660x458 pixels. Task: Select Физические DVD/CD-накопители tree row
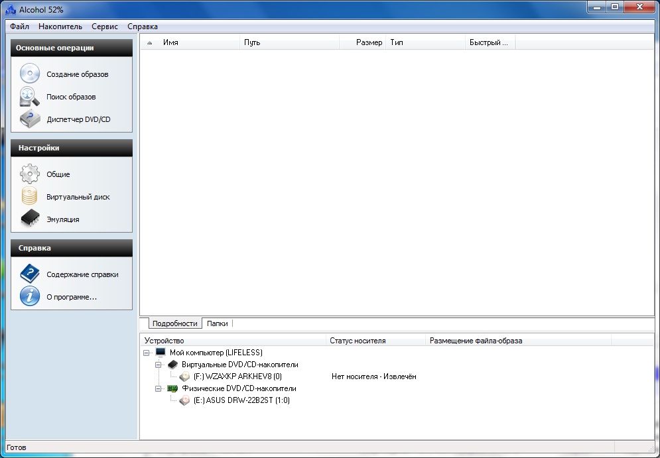coord(239,388)
